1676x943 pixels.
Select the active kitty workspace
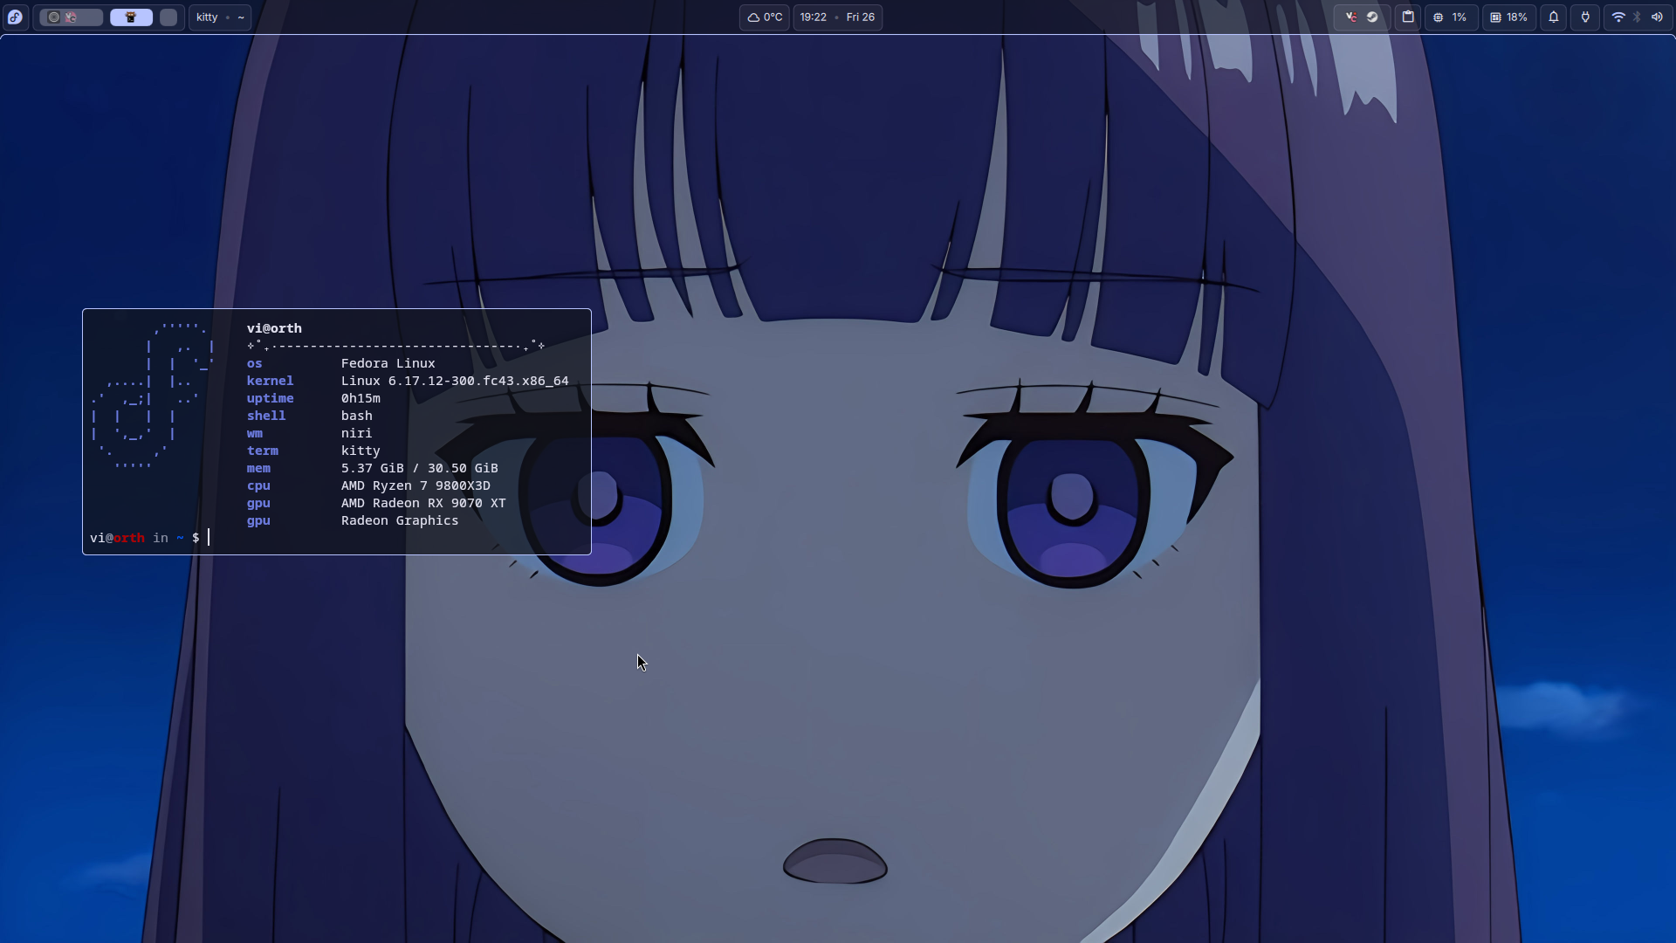click(131, 17)
